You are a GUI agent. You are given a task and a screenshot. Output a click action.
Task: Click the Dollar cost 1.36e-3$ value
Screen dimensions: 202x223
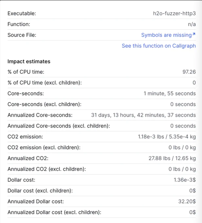tap(185, 180)
